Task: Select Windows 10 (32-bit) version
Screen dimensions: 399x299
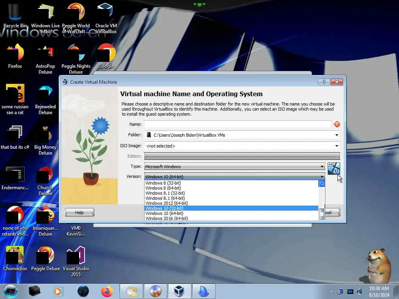Action: (231, 208)
